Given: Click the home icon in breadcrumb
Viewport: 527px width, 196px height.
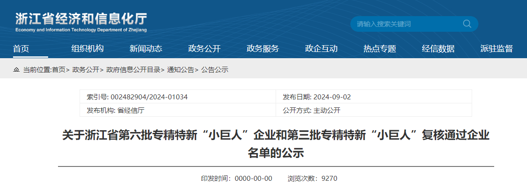Looking at the screenshot, I should click(x=17, y=70).
